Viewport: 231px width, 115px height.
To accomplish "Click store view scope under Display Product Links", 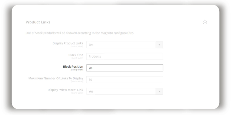I will tap(77, 47).
